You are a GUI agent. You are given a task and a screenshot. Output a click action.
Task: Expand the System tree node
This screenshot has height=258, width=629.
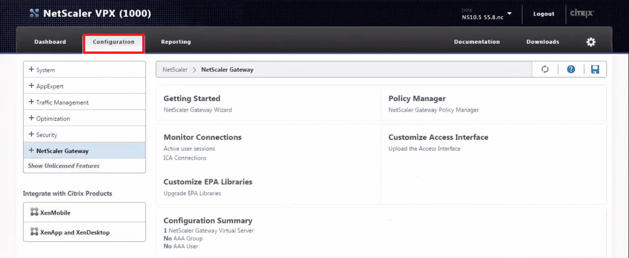31,70
